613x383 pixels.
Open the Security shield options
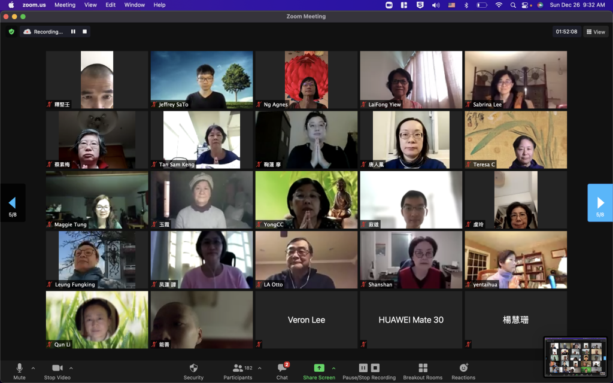193,370
